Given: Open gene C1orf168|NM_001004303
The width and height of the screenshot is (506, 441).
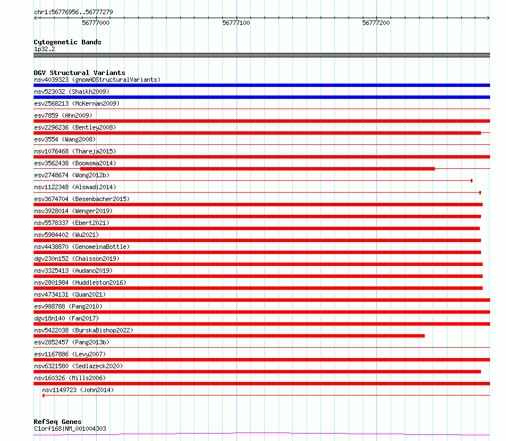Looking at the screenshot, I should [70, 428].
